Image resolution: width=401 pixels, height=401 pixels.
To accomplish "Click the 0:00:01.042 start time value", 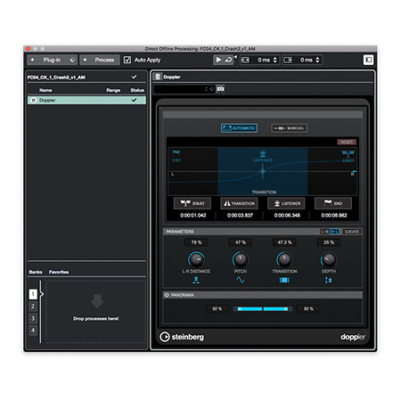I will point(193,216).
